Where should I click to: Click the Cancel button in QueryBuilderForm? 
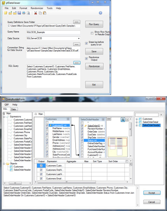click(152, 202)
